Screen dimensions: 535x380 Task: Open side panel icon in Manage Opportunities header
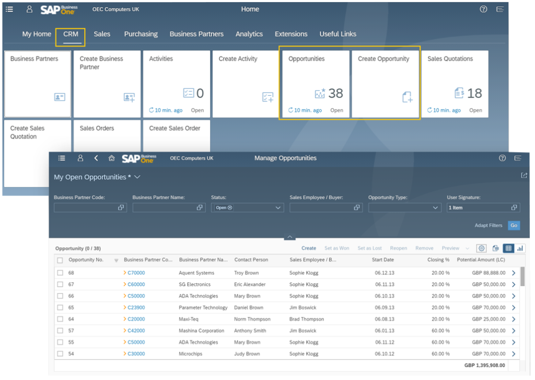tap(518, 158)
